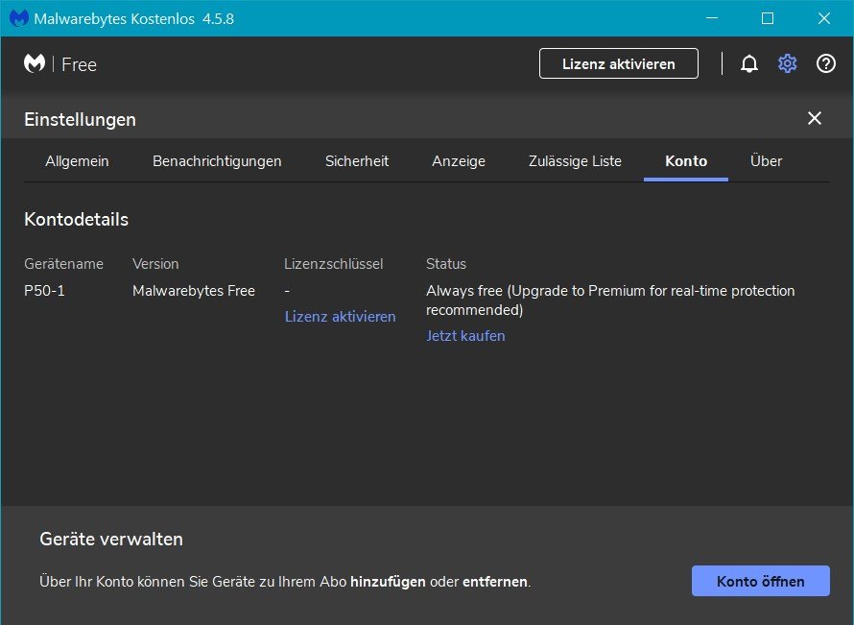Click the Malwarebytes Free version value
Screen dimensions: 854x625
194,291
